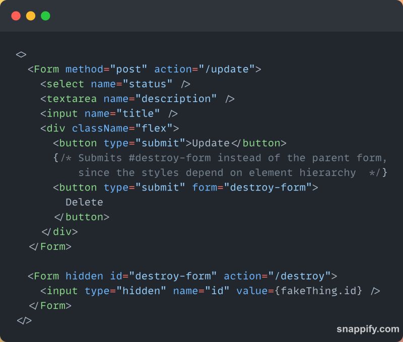Click the "/destroy" action string
Viewport: 403px width, 342px height.
tap(299, 276)
